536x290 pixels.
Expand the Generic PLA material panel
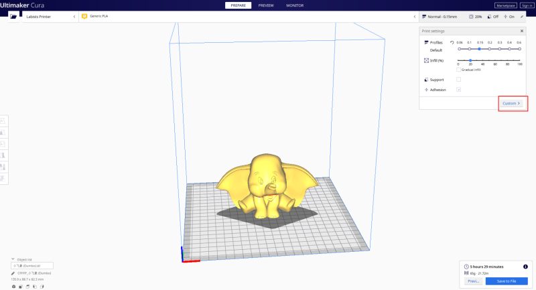(x=249, y=16)
